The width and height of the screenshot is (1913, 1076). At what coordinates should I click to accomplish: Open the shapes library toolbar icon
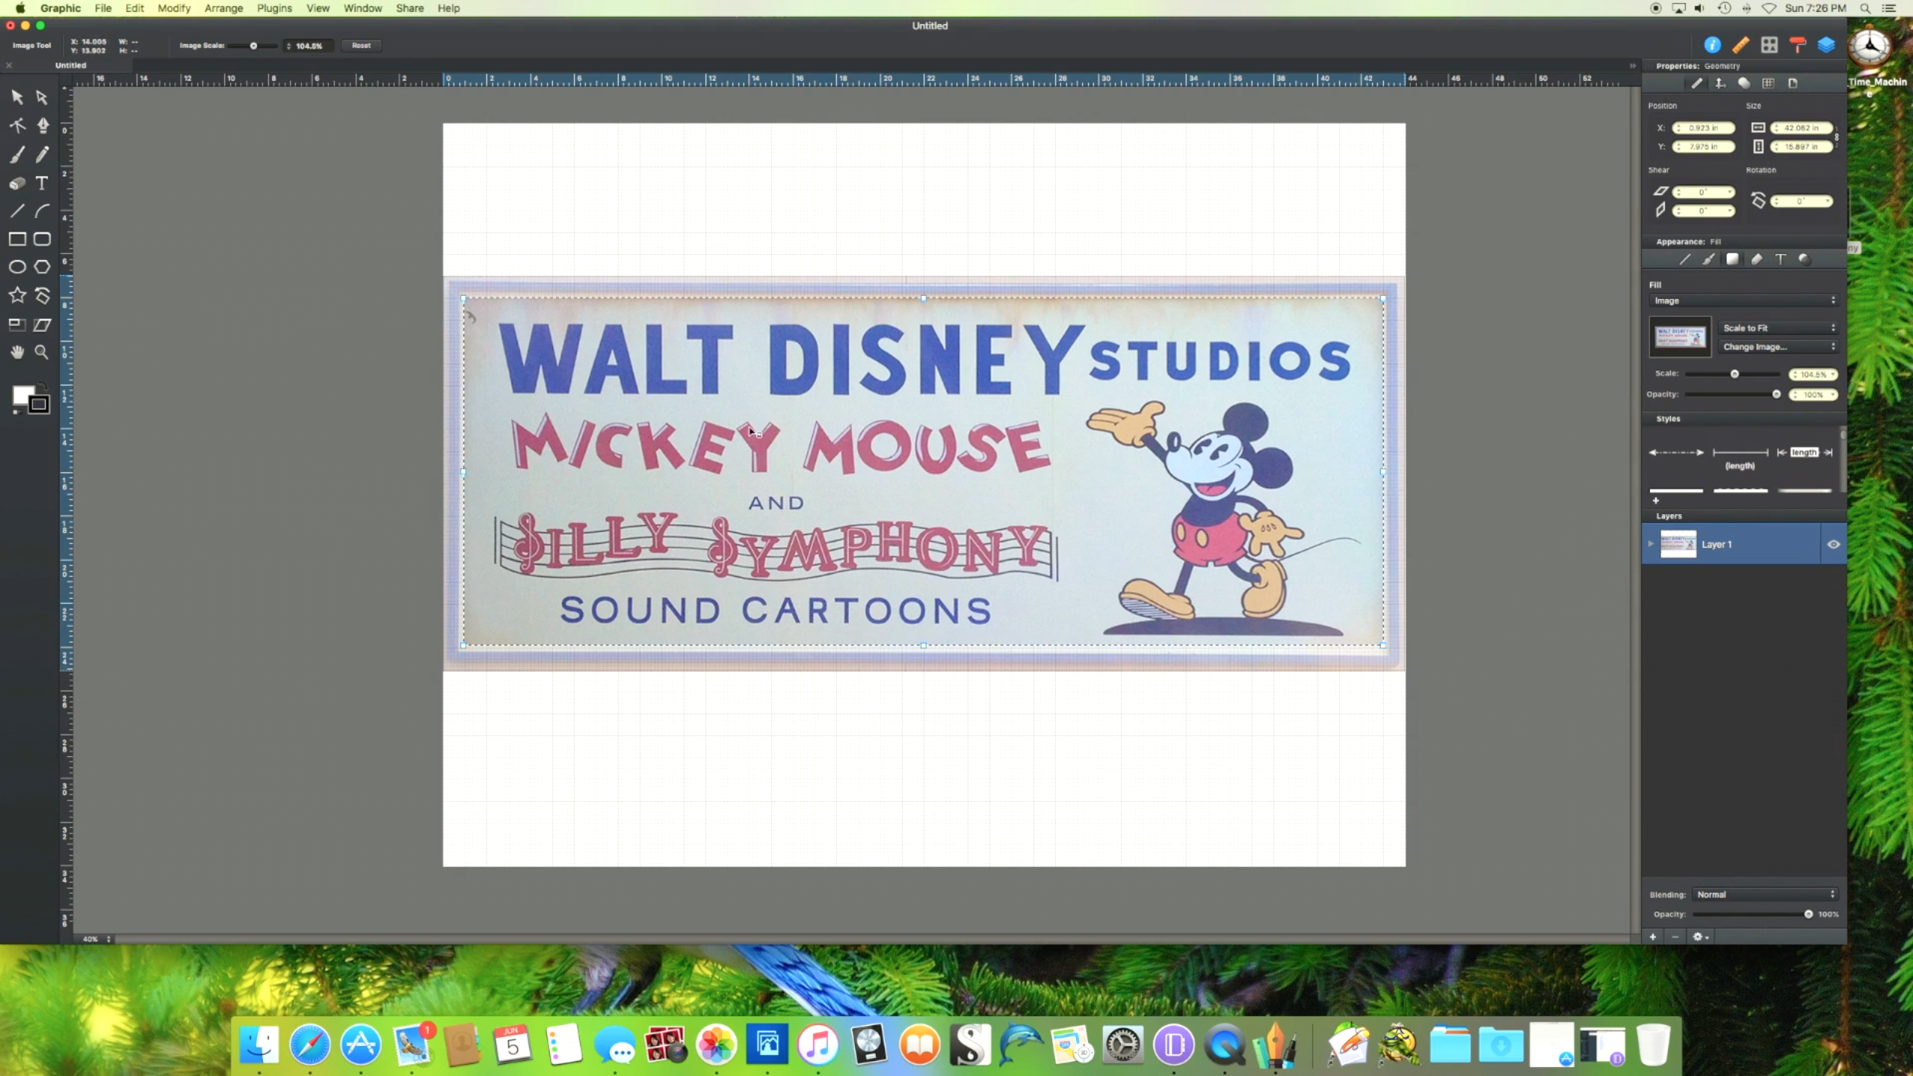1769,46
